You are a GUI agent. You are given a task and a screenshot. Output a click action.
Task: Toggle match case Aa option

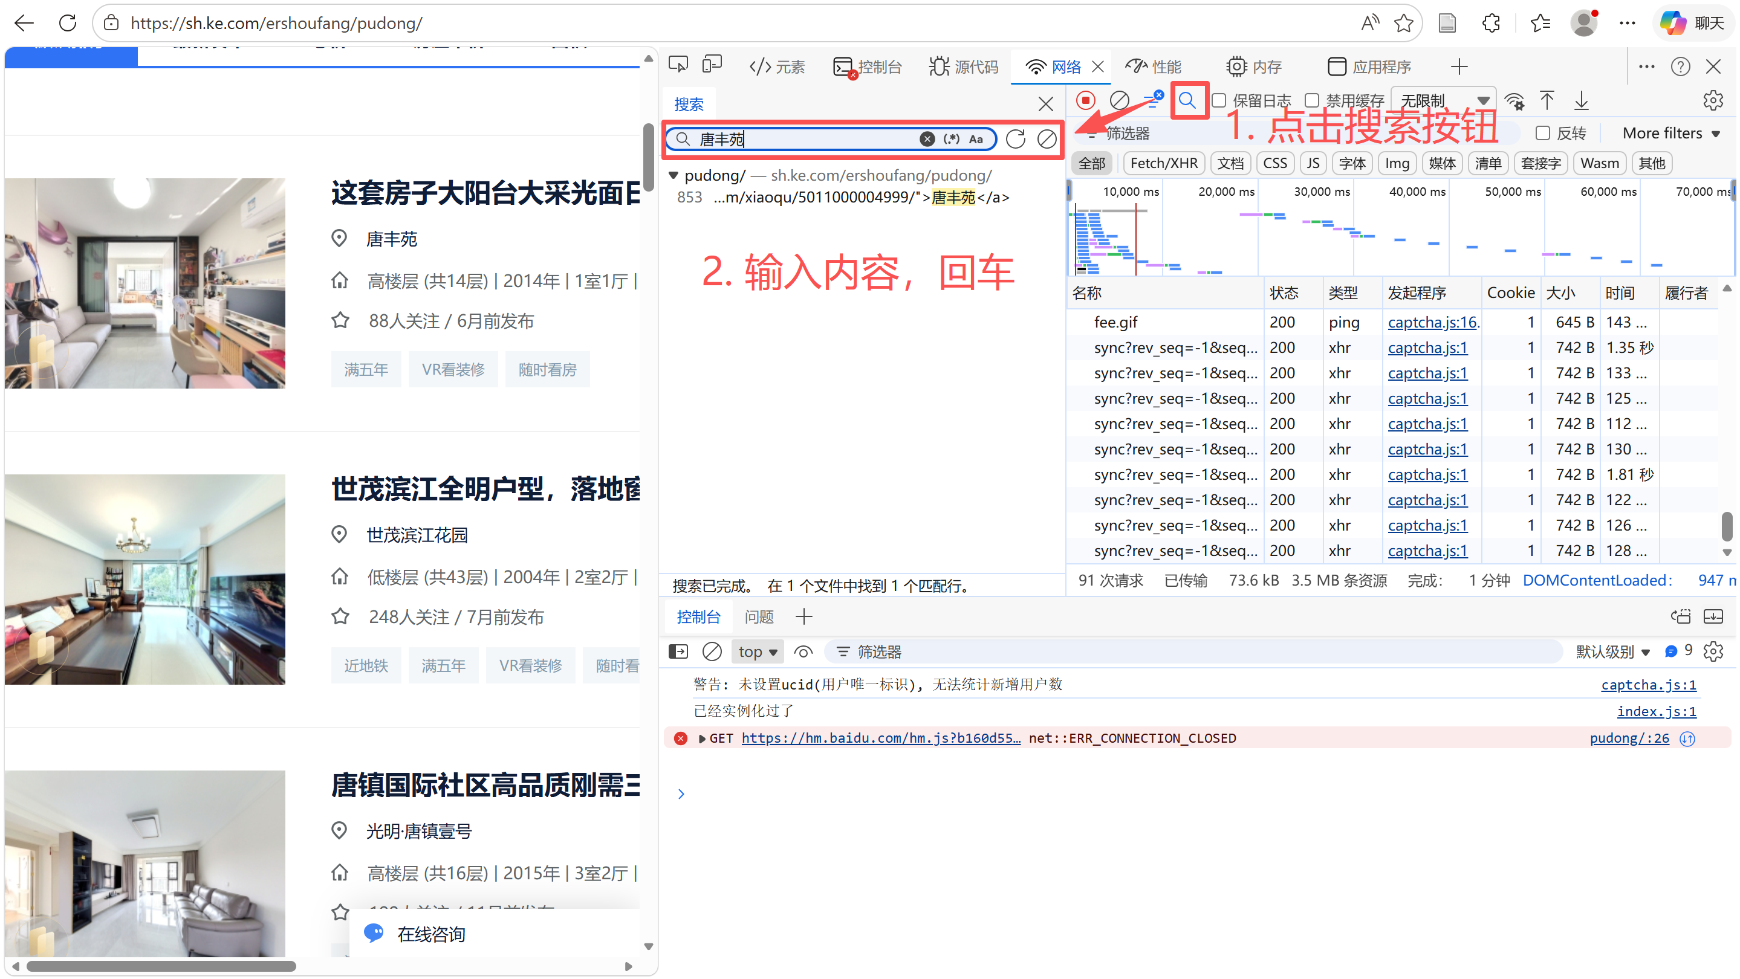coord(976,139)
